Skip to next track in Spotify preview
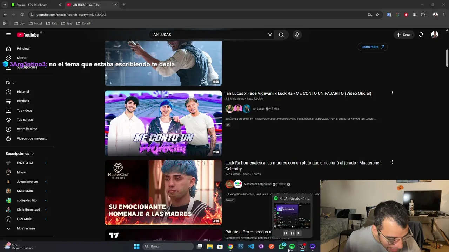 click(x=299, y=233)
